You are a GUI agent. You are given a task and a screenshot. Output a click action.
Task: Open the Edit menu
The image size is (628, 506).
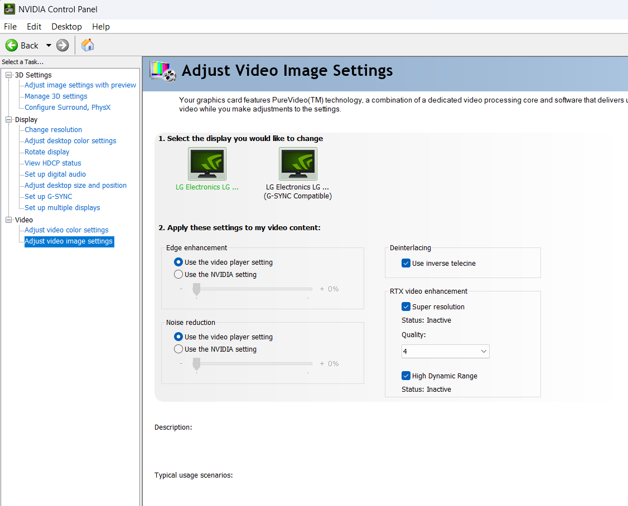click(x=34, y=26)
